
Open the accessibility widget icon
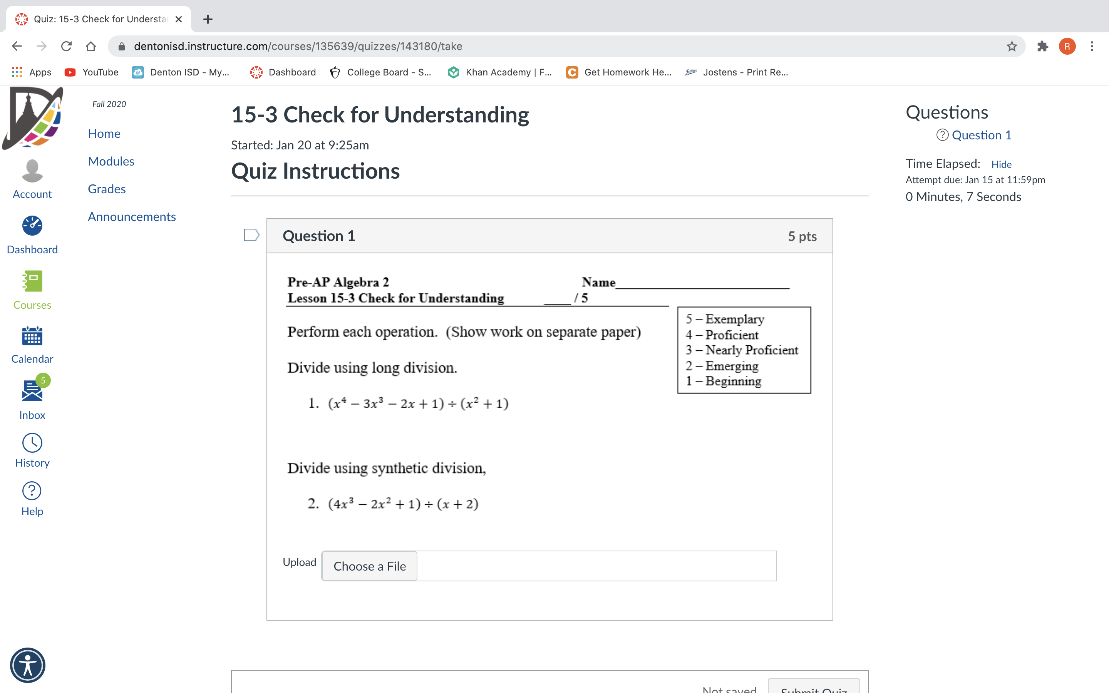27,665
